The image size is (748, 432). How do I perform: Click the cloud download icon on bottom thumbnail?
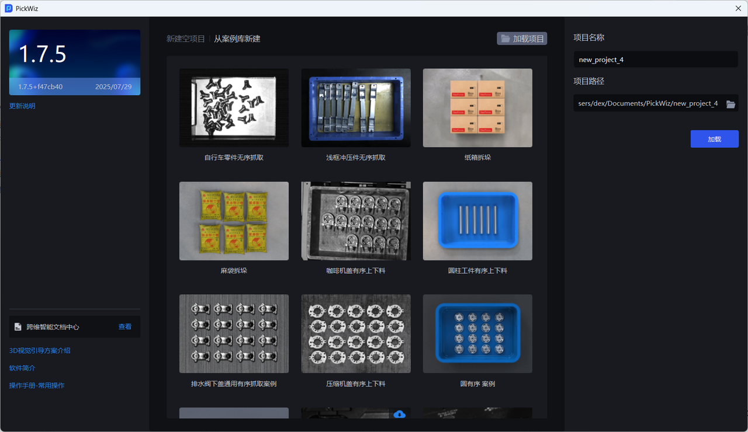pyautogui.click(x=400, y=414)
